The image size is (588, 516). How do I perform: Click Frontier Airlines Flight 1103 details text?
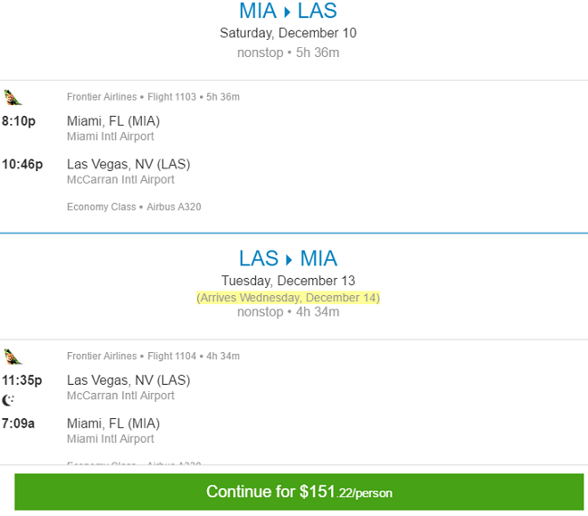(153, 97)
